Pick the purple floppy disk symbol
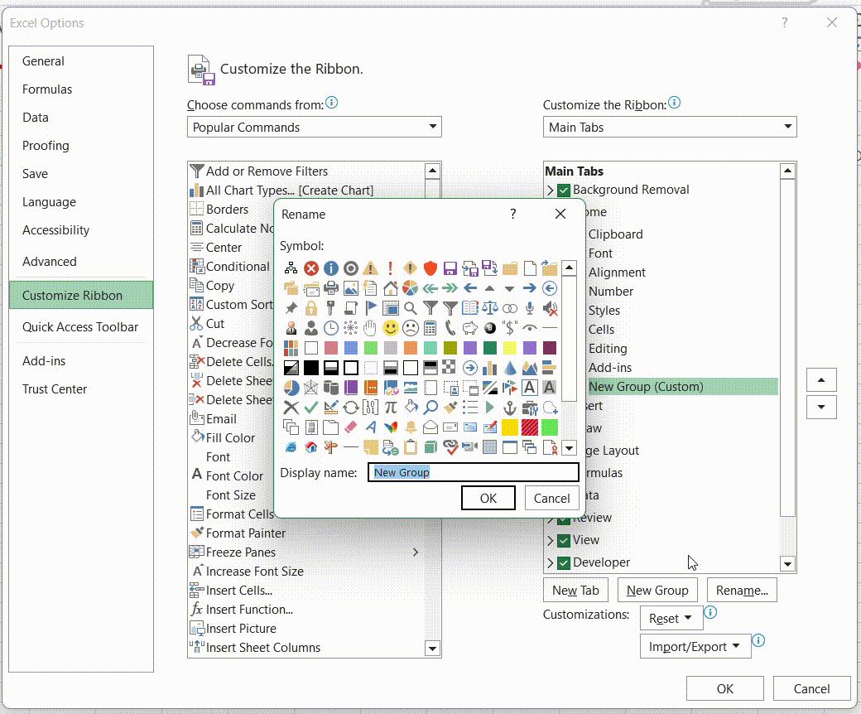 tap(450, 268)
